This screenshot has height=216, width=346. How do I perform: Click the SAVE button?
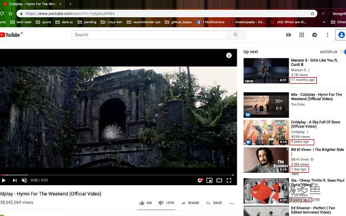pos(214,203)
